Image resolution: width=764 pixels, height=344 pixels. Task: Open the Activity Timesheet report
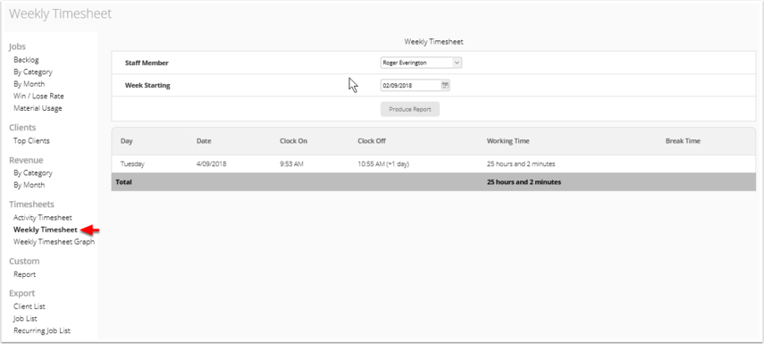(x=42, y=218)
